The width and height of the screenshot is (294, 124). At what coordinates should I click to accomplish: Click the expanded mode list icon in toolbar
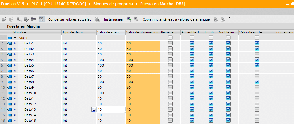(x=33, y=19)
